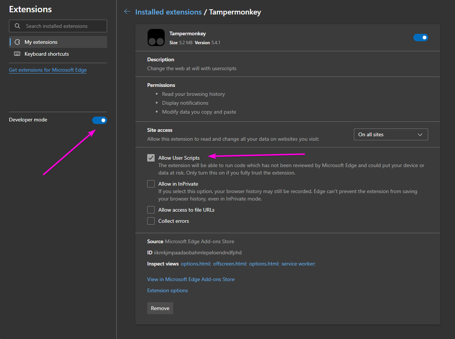The image size is (455, 339).
Task: Uncheck Allow User Scripts checkbox
Action: click(151, 158)
